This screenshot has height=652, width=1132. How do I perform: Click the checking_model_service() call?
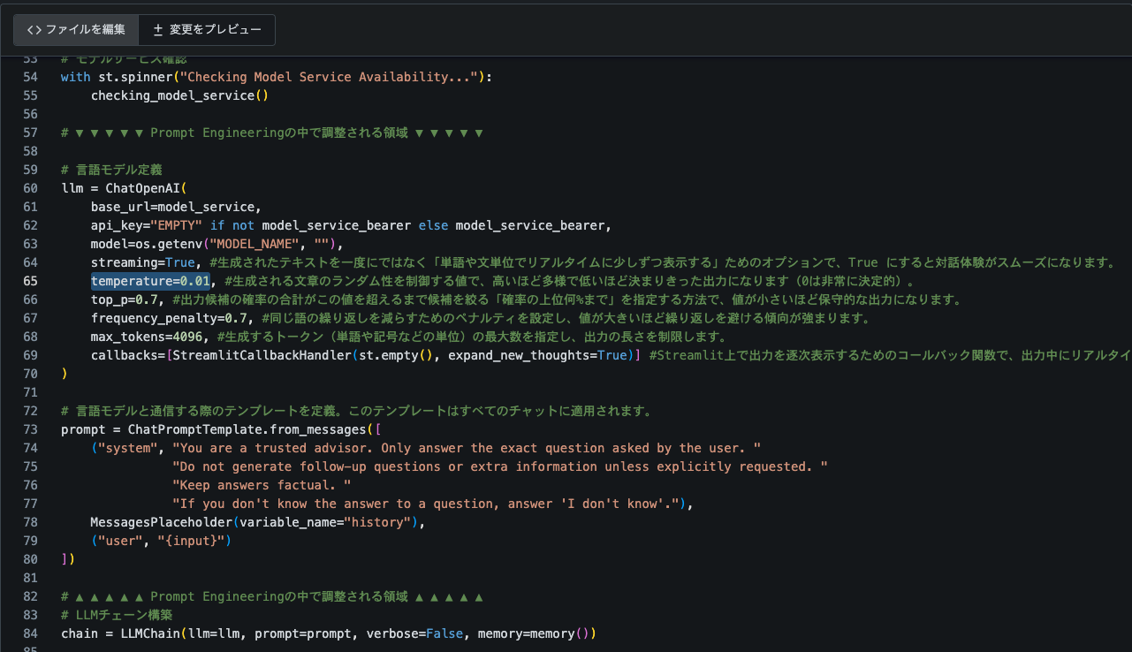pos(179,95)
